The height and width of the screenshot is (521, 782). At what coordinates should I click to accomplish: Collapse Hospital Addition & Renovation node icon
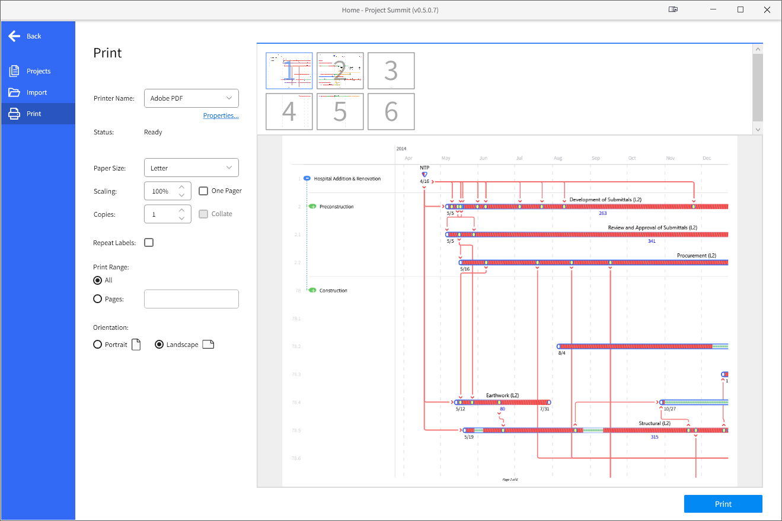coord(307,178)
